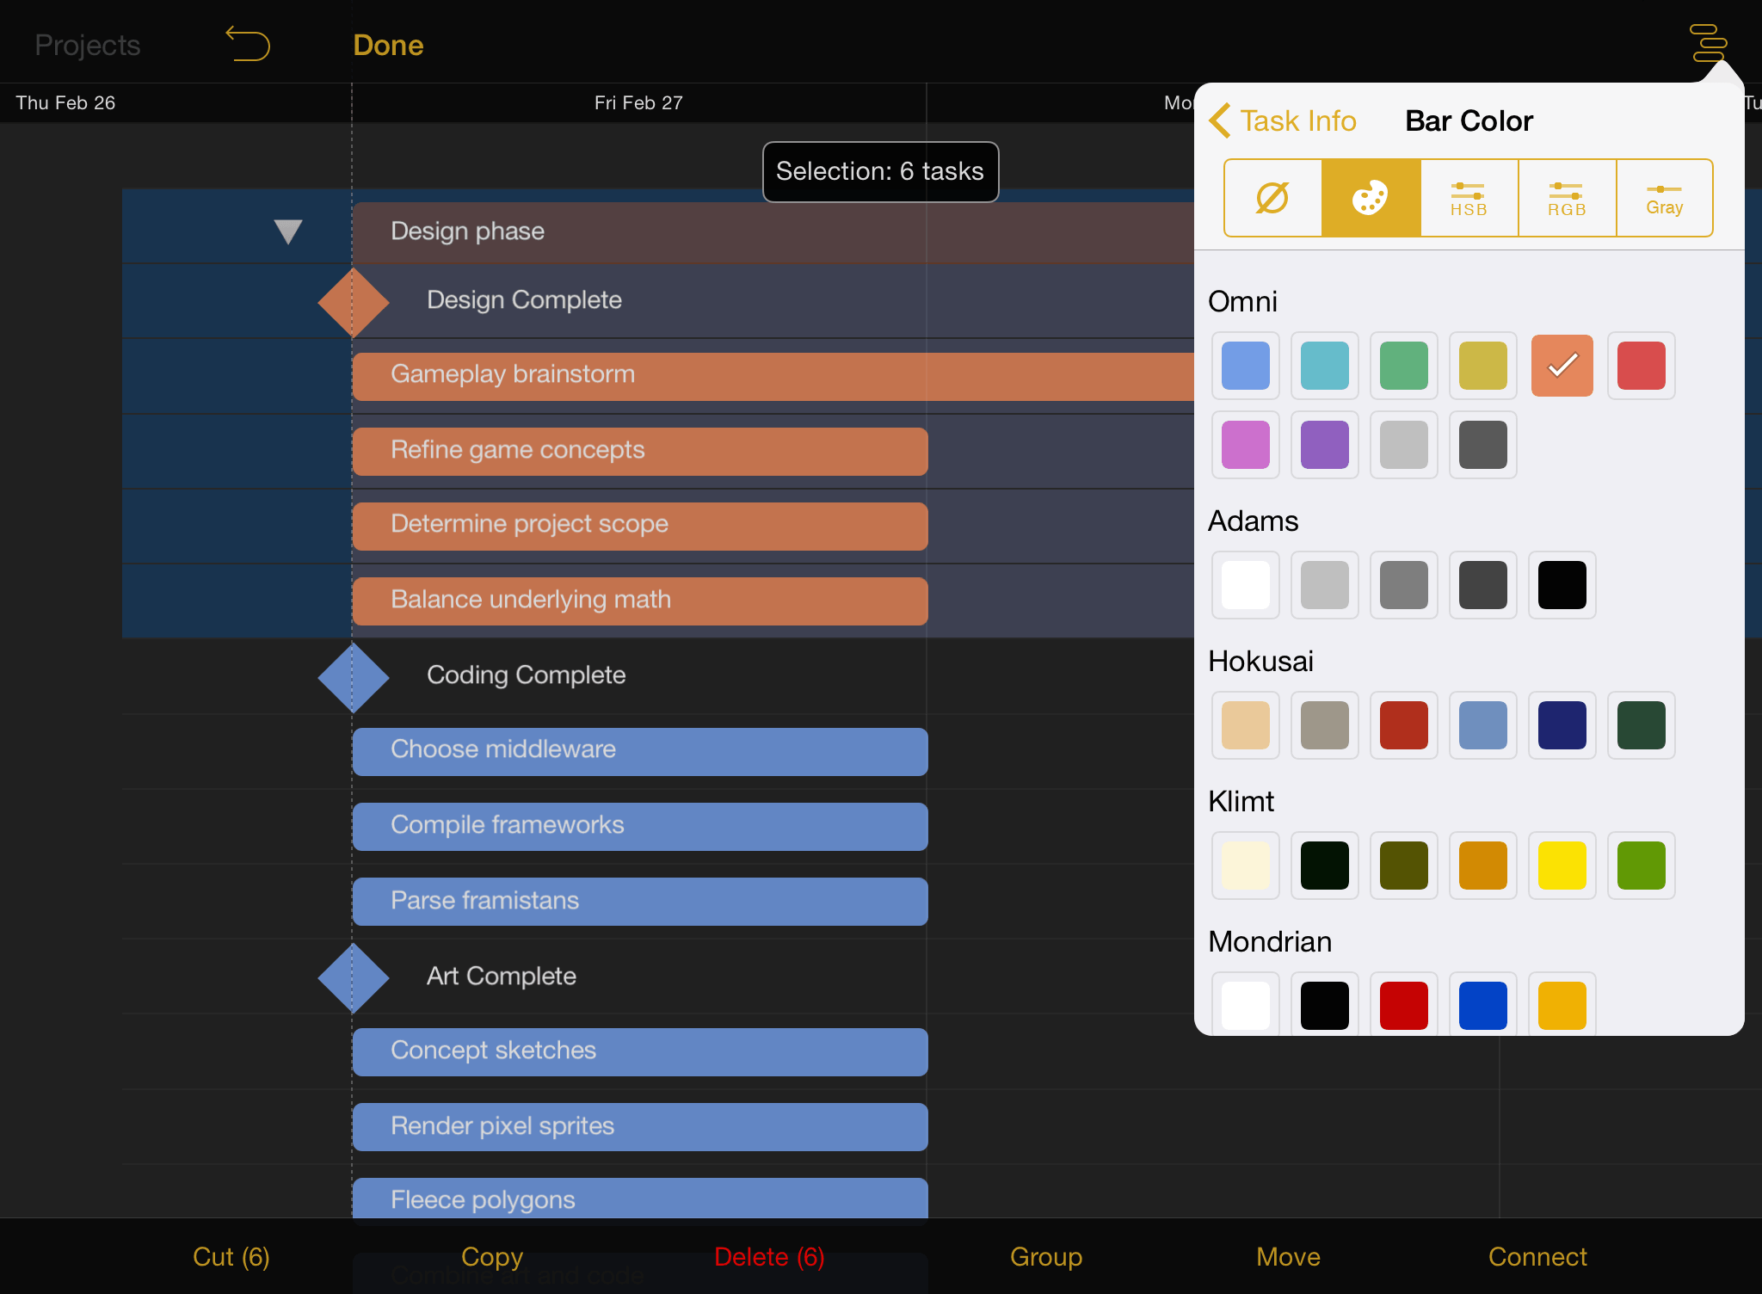Viewport: 1762px width, 1294px height.
Task: Pick the Klimt olive swatch
Action: point(1404,866)
